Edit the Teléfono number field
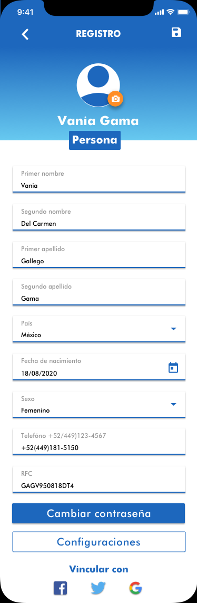 pos(99,442)
